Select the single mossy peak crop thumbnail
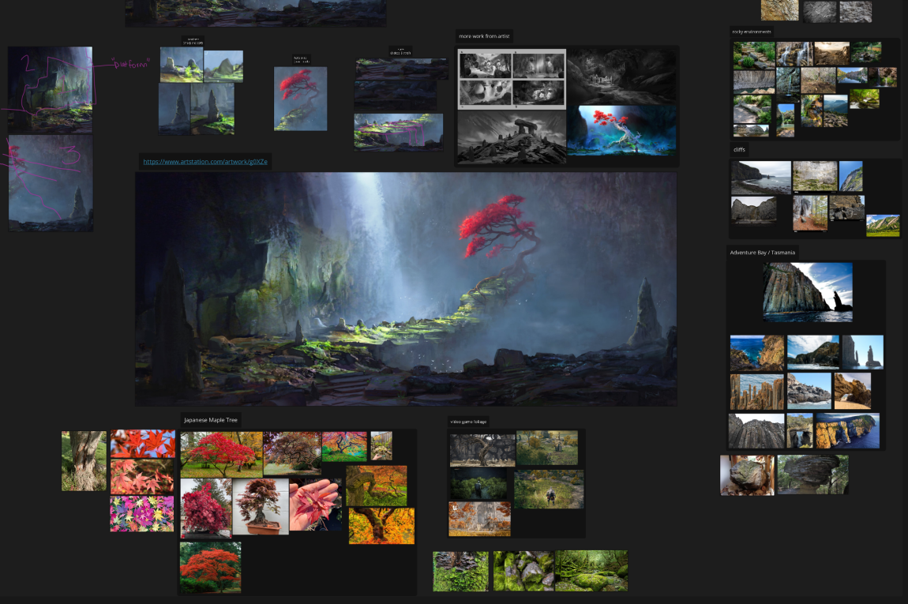This screenshot has width=908, height=604. pyautogui.click(x=223, y=66)
